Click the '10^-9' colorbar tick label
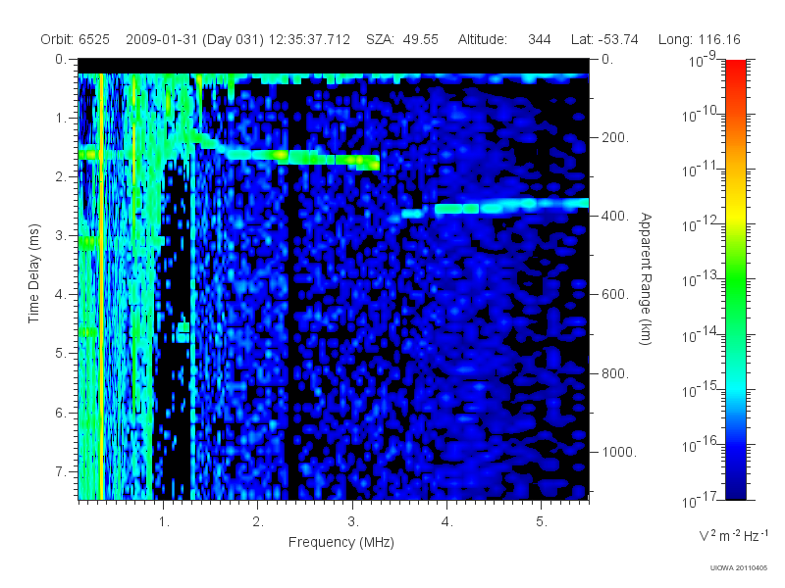785x588 pixels. tap(703, 60)
